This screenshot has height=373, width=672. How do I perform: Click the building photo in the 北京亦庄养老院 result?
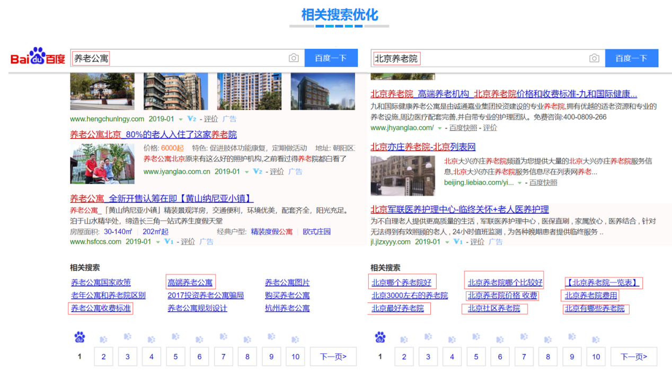(402, 176)
